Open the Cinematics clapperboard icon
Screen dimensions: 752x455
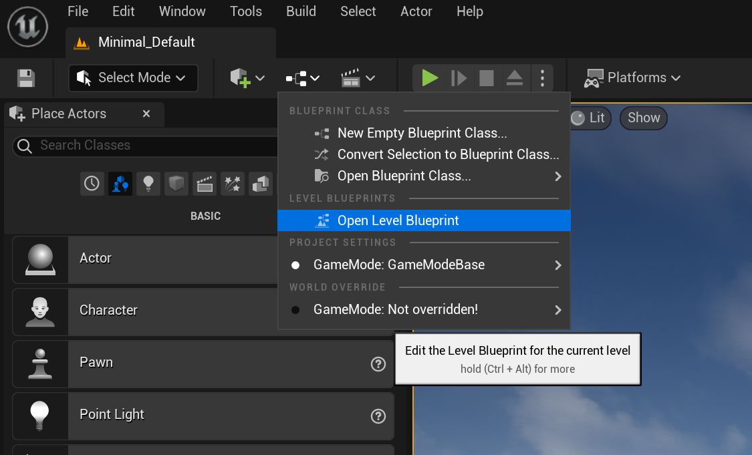pos(350,78)
